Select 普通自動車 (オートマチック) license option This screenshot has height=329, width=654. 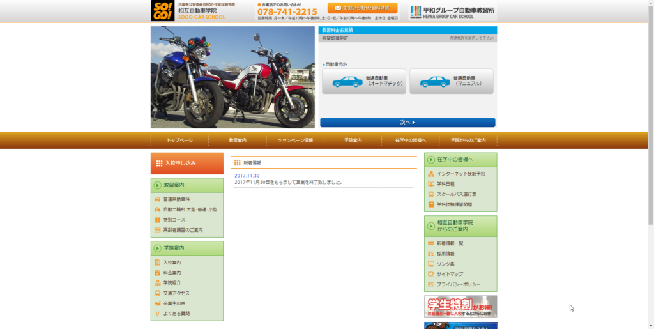point(363,81)
